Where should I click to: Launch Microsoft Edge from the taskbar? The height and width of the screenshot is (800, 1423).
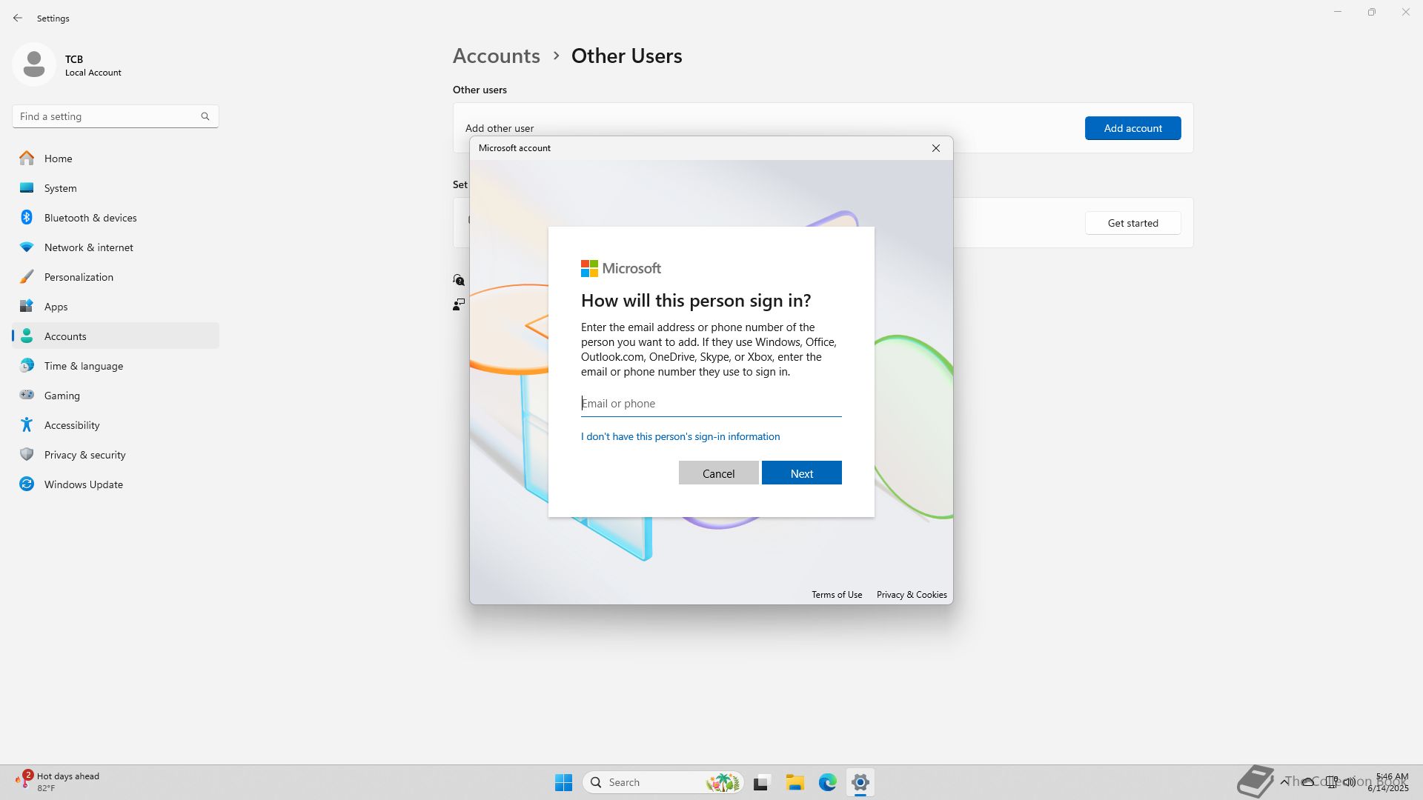tap(827, 782)
